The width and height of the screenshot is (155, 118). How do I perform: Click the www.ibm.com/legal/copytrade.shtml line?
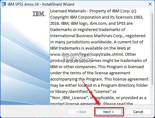click(x=93, y=55)
